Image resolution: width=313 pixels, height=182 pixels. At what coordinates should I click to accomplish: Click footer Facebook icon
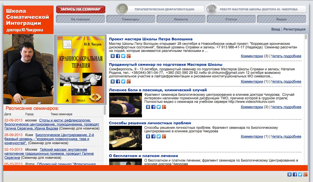click(295, 174)
